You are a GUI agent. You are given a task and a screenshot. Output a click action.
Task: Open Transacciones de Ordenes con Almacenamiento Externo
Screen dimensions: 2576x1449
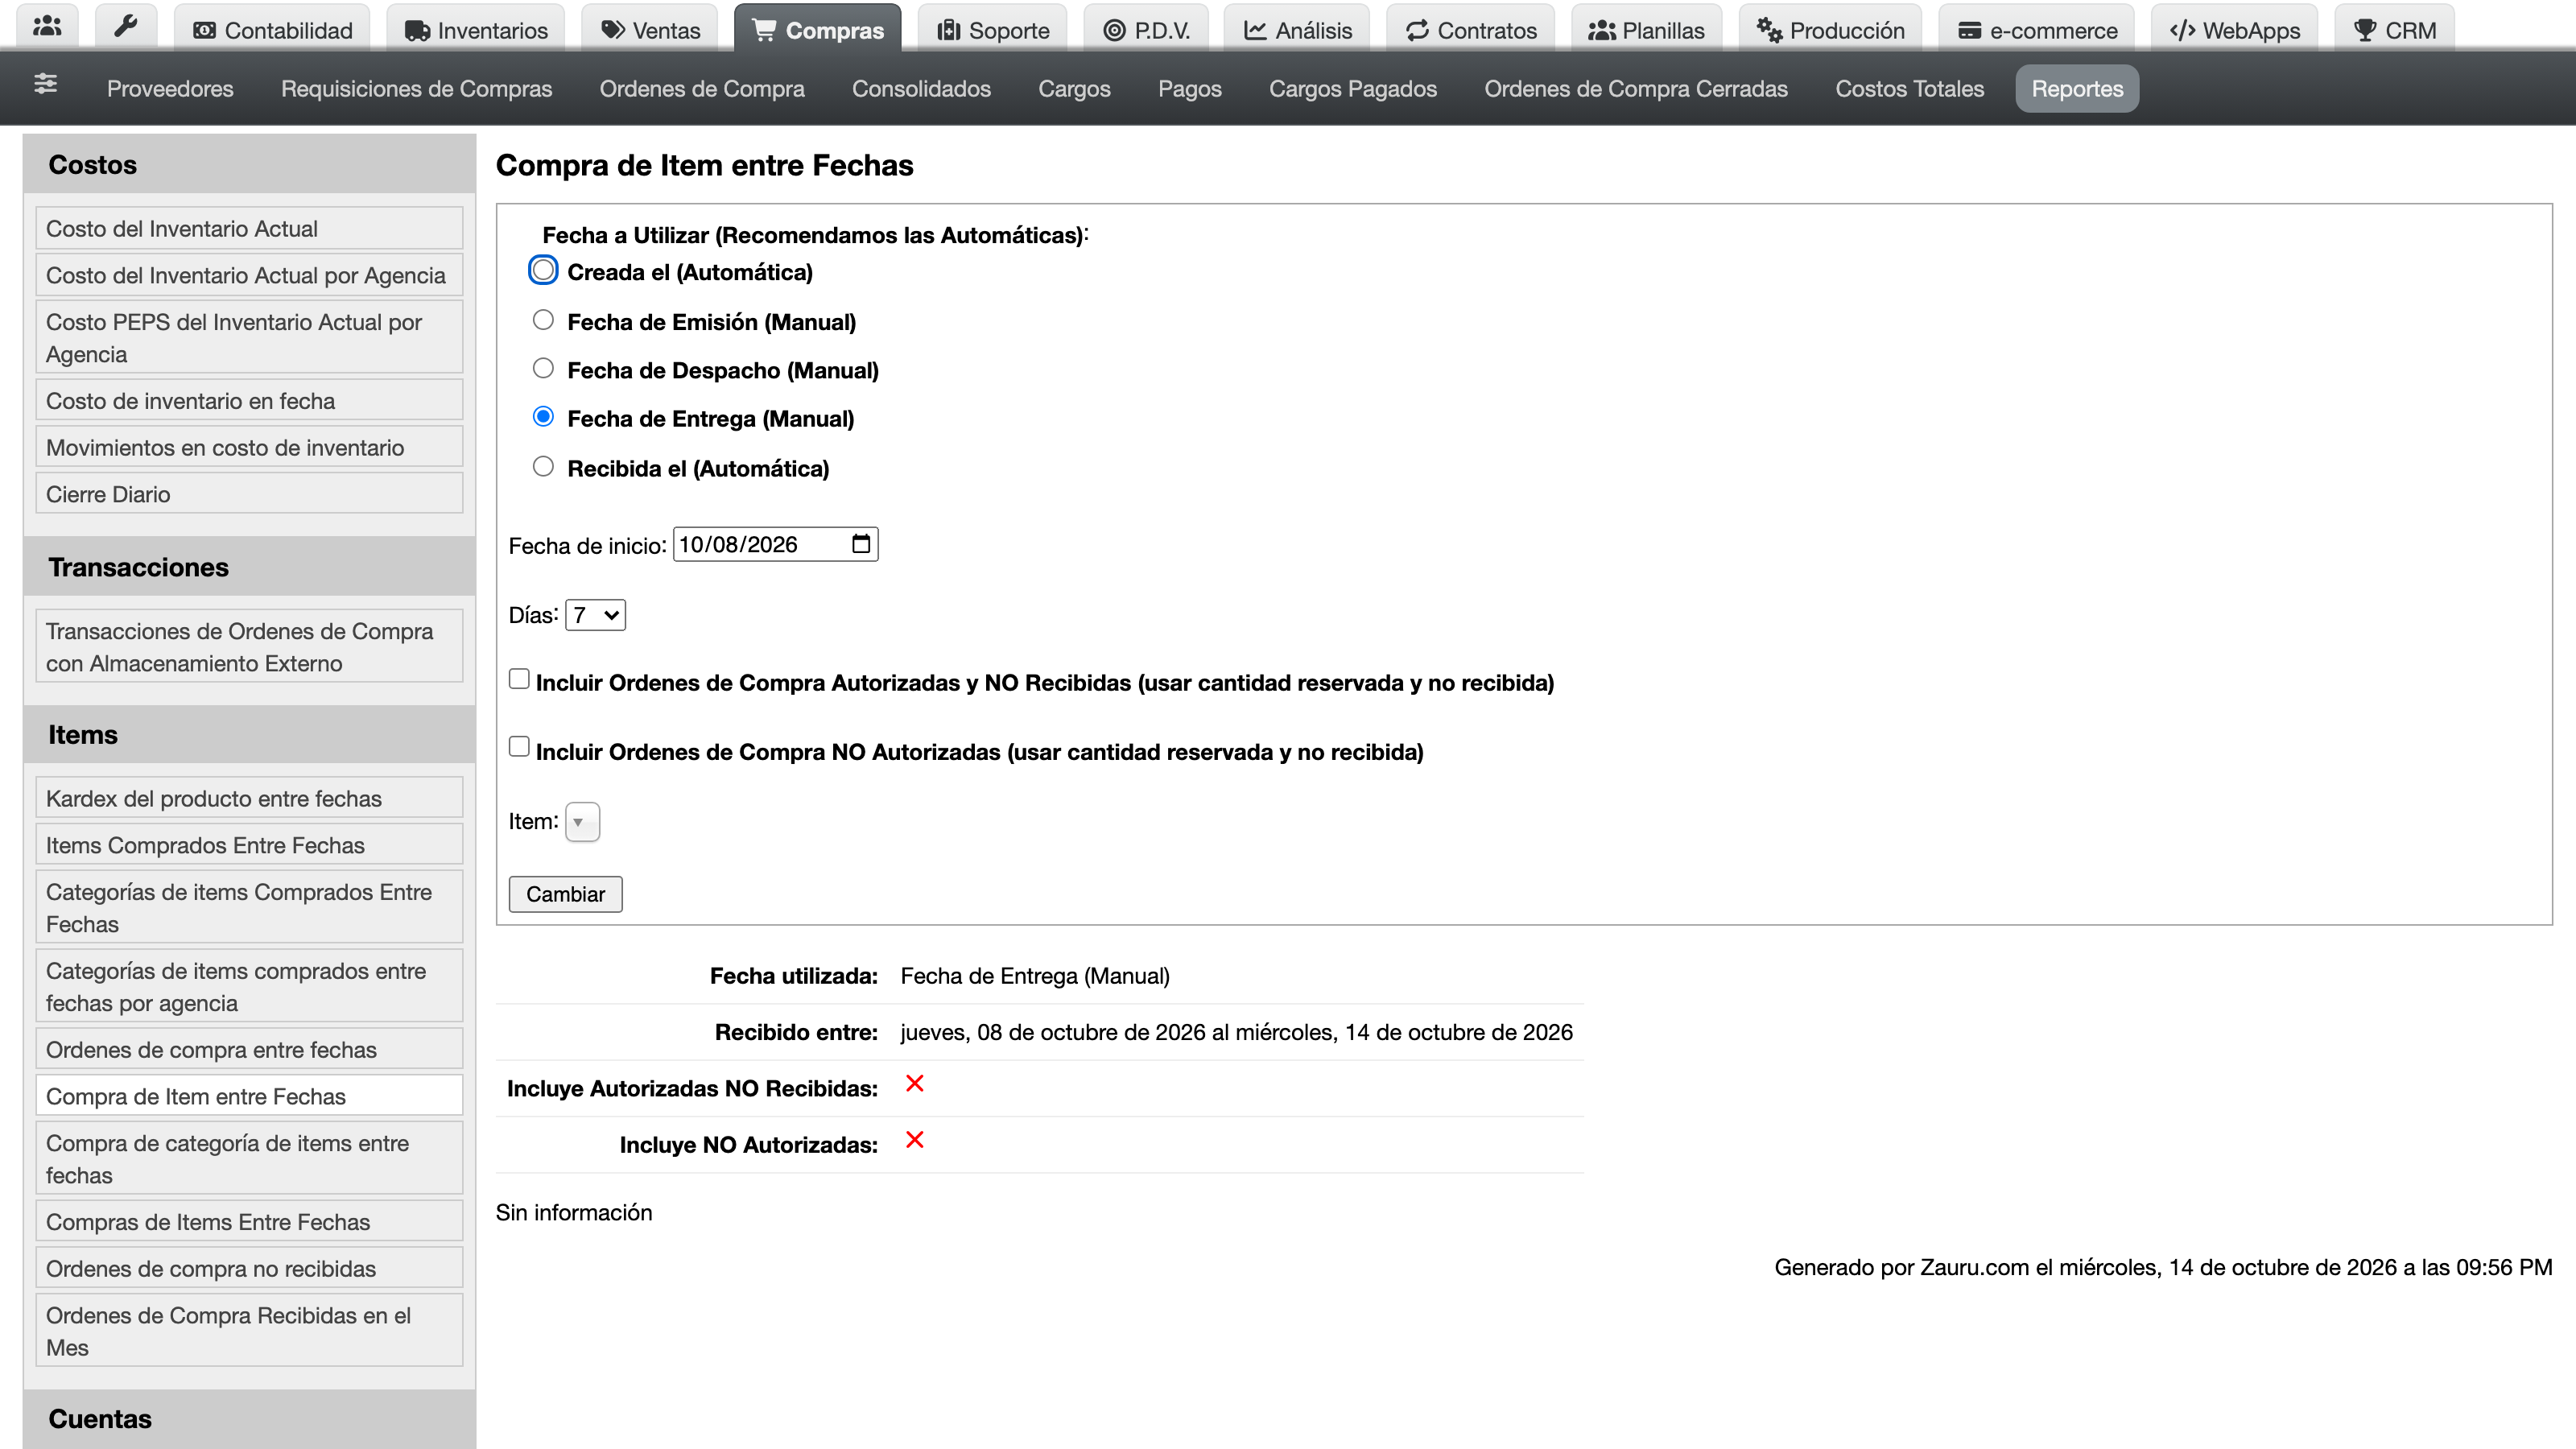249,647
